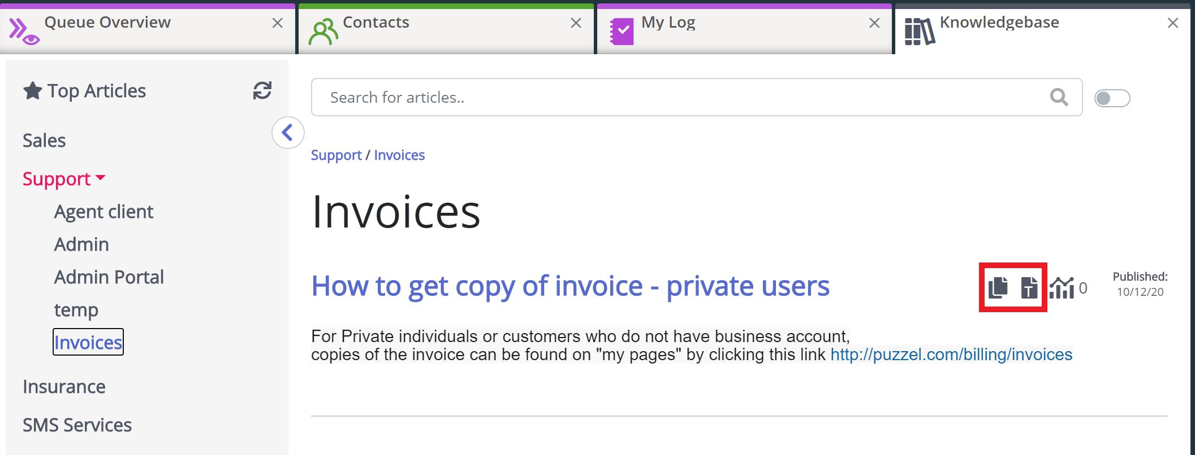Click the refresh icon beside Top Articles
Viewport: 1195px width, 455px height.
(262, 90)
